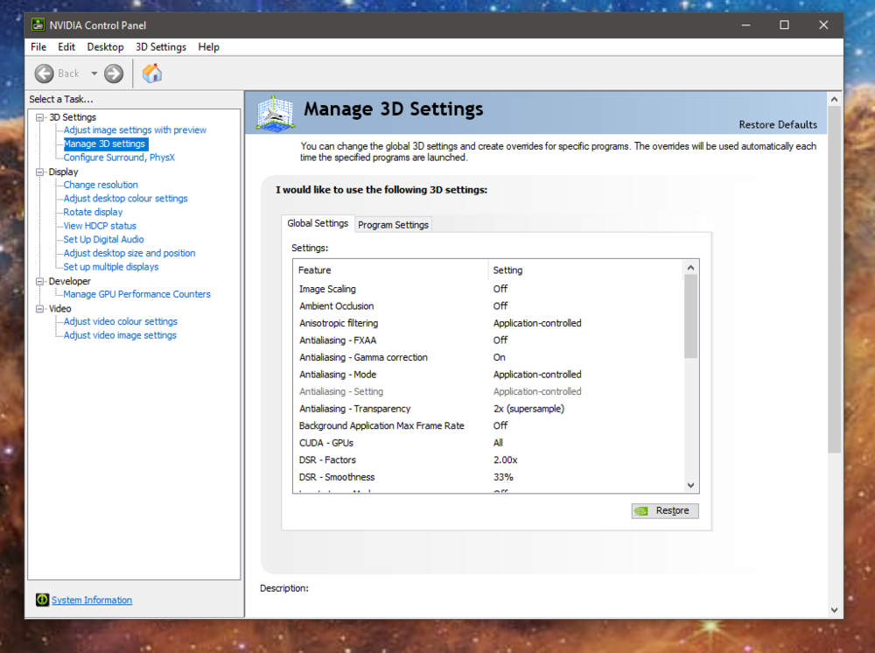Image resolution: width=875 pixels, height=653 pixels.
Task: Collapse the 3D Settings tree node
Action: click(x=39, y=117)
